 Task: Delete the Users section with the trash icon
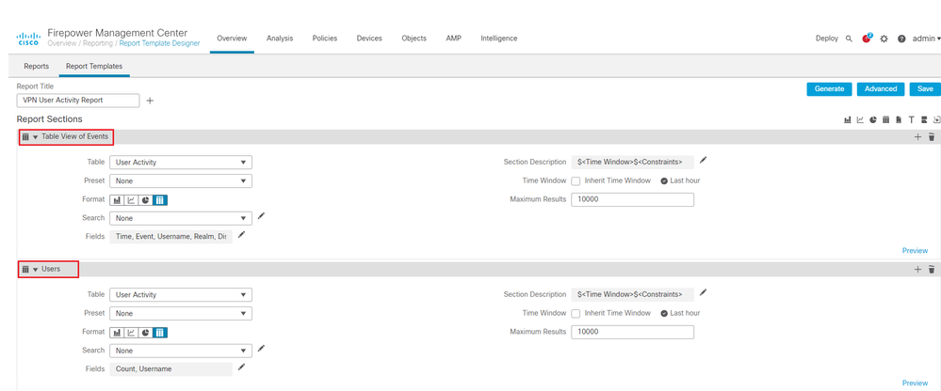coord(932,270)
